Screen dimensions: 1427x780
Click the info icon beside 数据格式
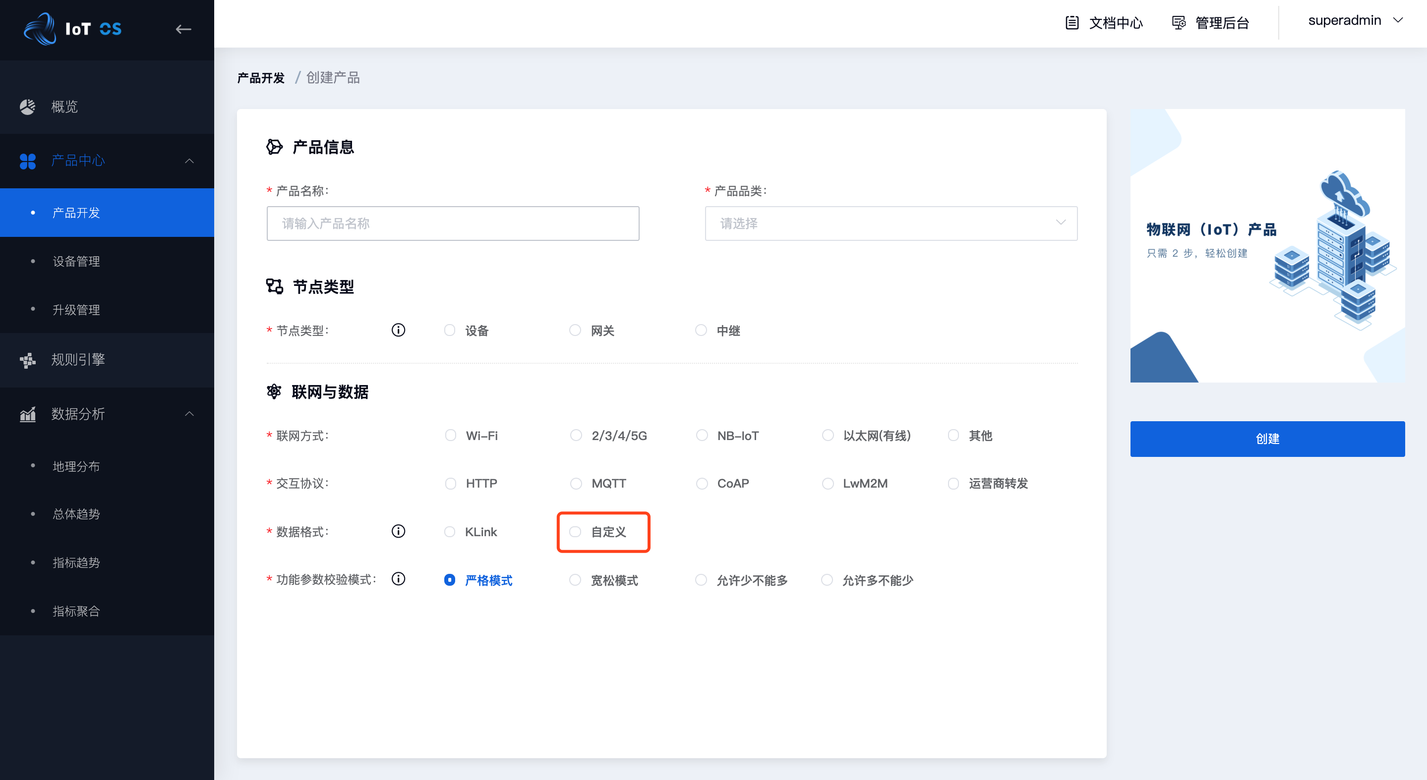398,531
